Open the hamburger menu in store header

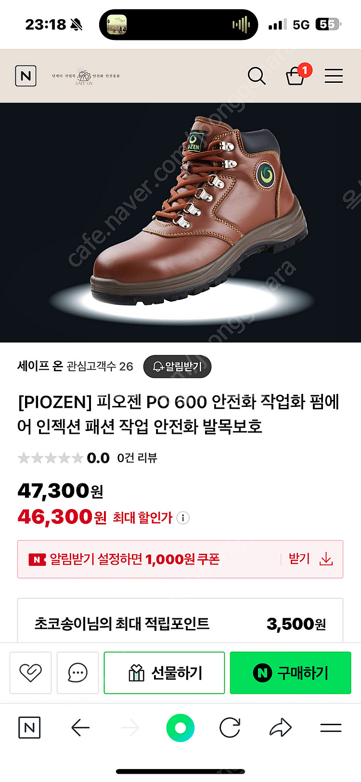(334, 76)
